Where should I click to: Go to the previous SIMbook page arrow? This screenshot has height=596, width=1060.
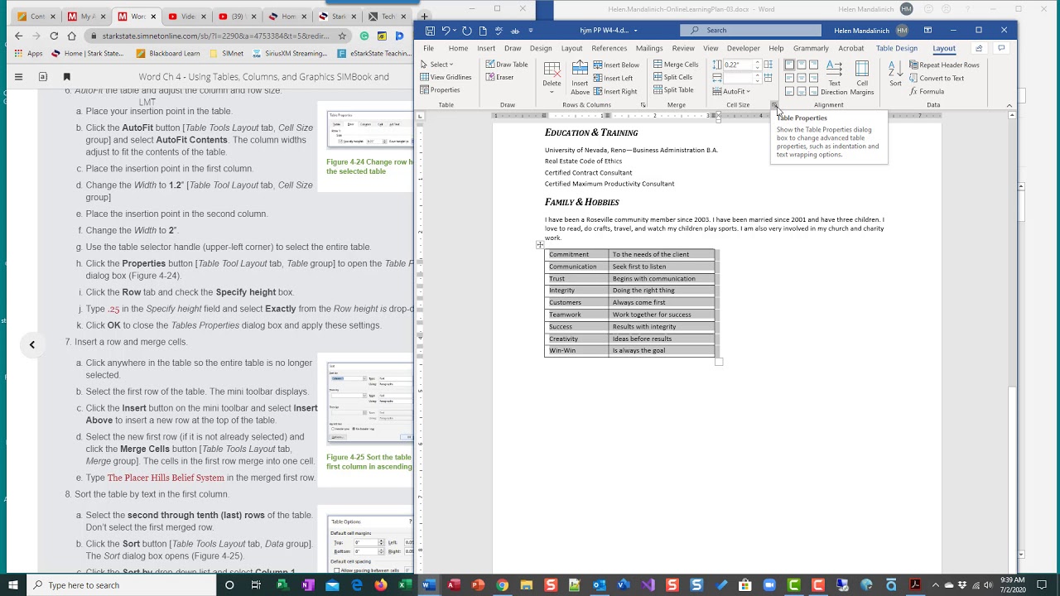32,344
